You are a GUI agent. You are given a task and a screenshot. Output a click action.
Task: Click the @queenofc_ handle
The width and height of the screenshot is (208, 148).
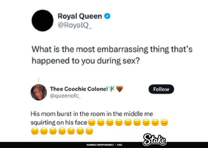point(65,96)
